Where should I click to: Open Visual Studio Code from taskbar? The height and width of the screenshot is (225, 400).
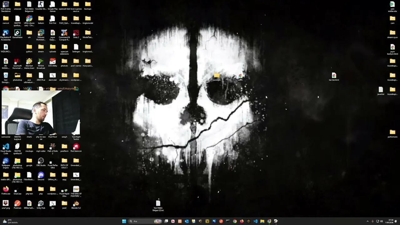click(255, 221)
